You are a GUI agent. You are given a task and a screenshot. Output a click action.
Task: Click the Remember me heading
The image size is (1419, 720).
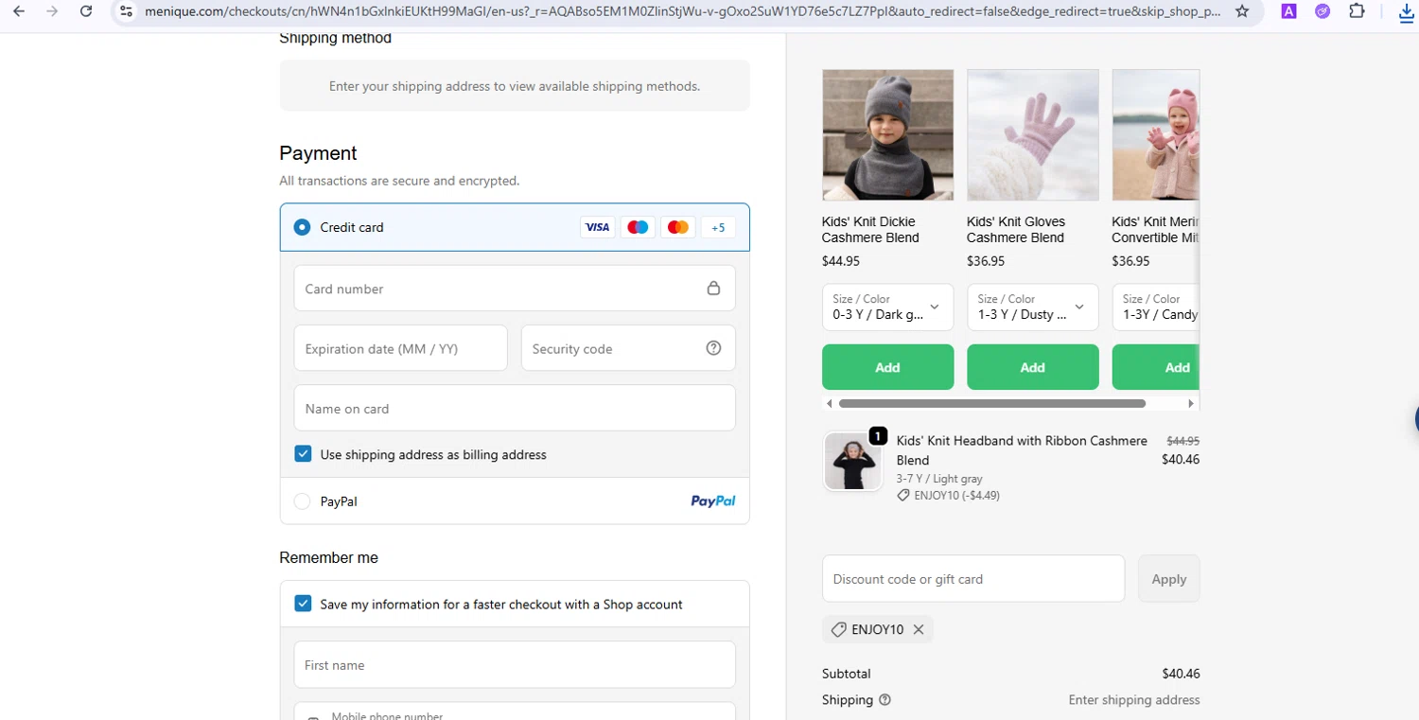tap(328, 558)
